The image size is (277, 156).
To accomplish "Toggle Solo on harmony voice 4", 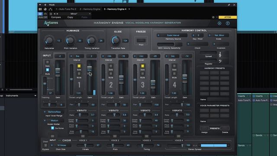I will click(x=174, y=66).
